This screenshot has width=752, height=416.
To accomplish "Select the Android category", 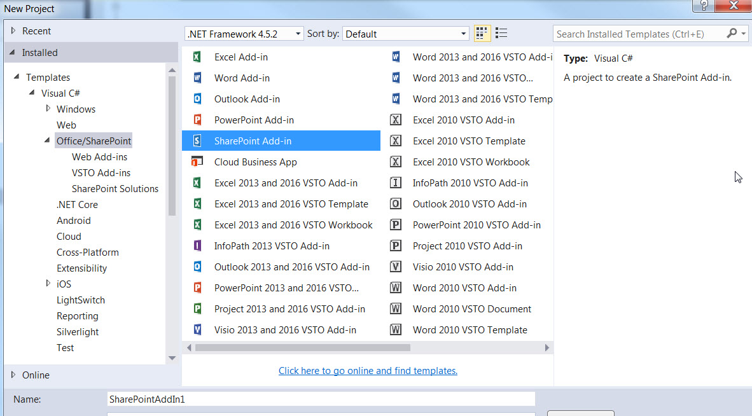I will 73,221.
